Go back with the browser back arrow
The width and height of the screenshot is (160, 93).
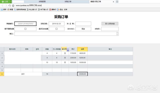2,5
